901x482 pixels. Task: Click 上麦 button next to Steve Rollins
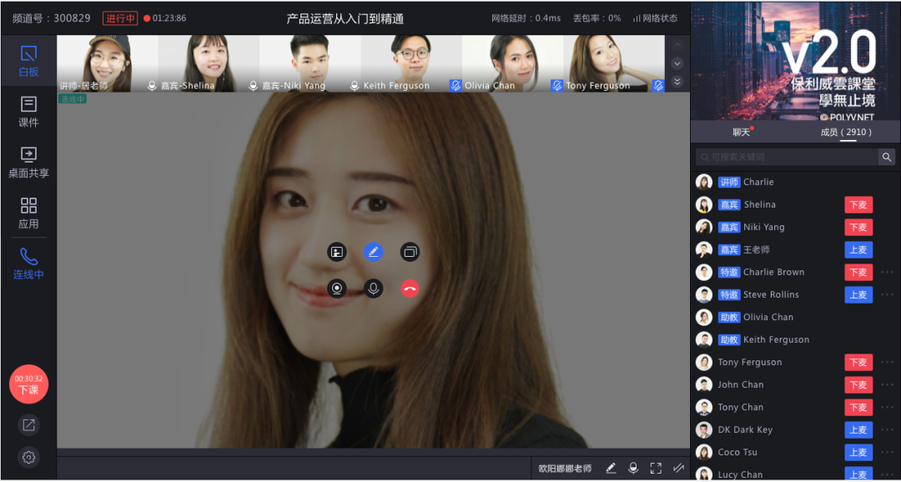point(858,295)
